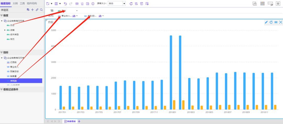Click the save toolbar icon
Viewport: 283px width, 124px height.
coord(56,4)
